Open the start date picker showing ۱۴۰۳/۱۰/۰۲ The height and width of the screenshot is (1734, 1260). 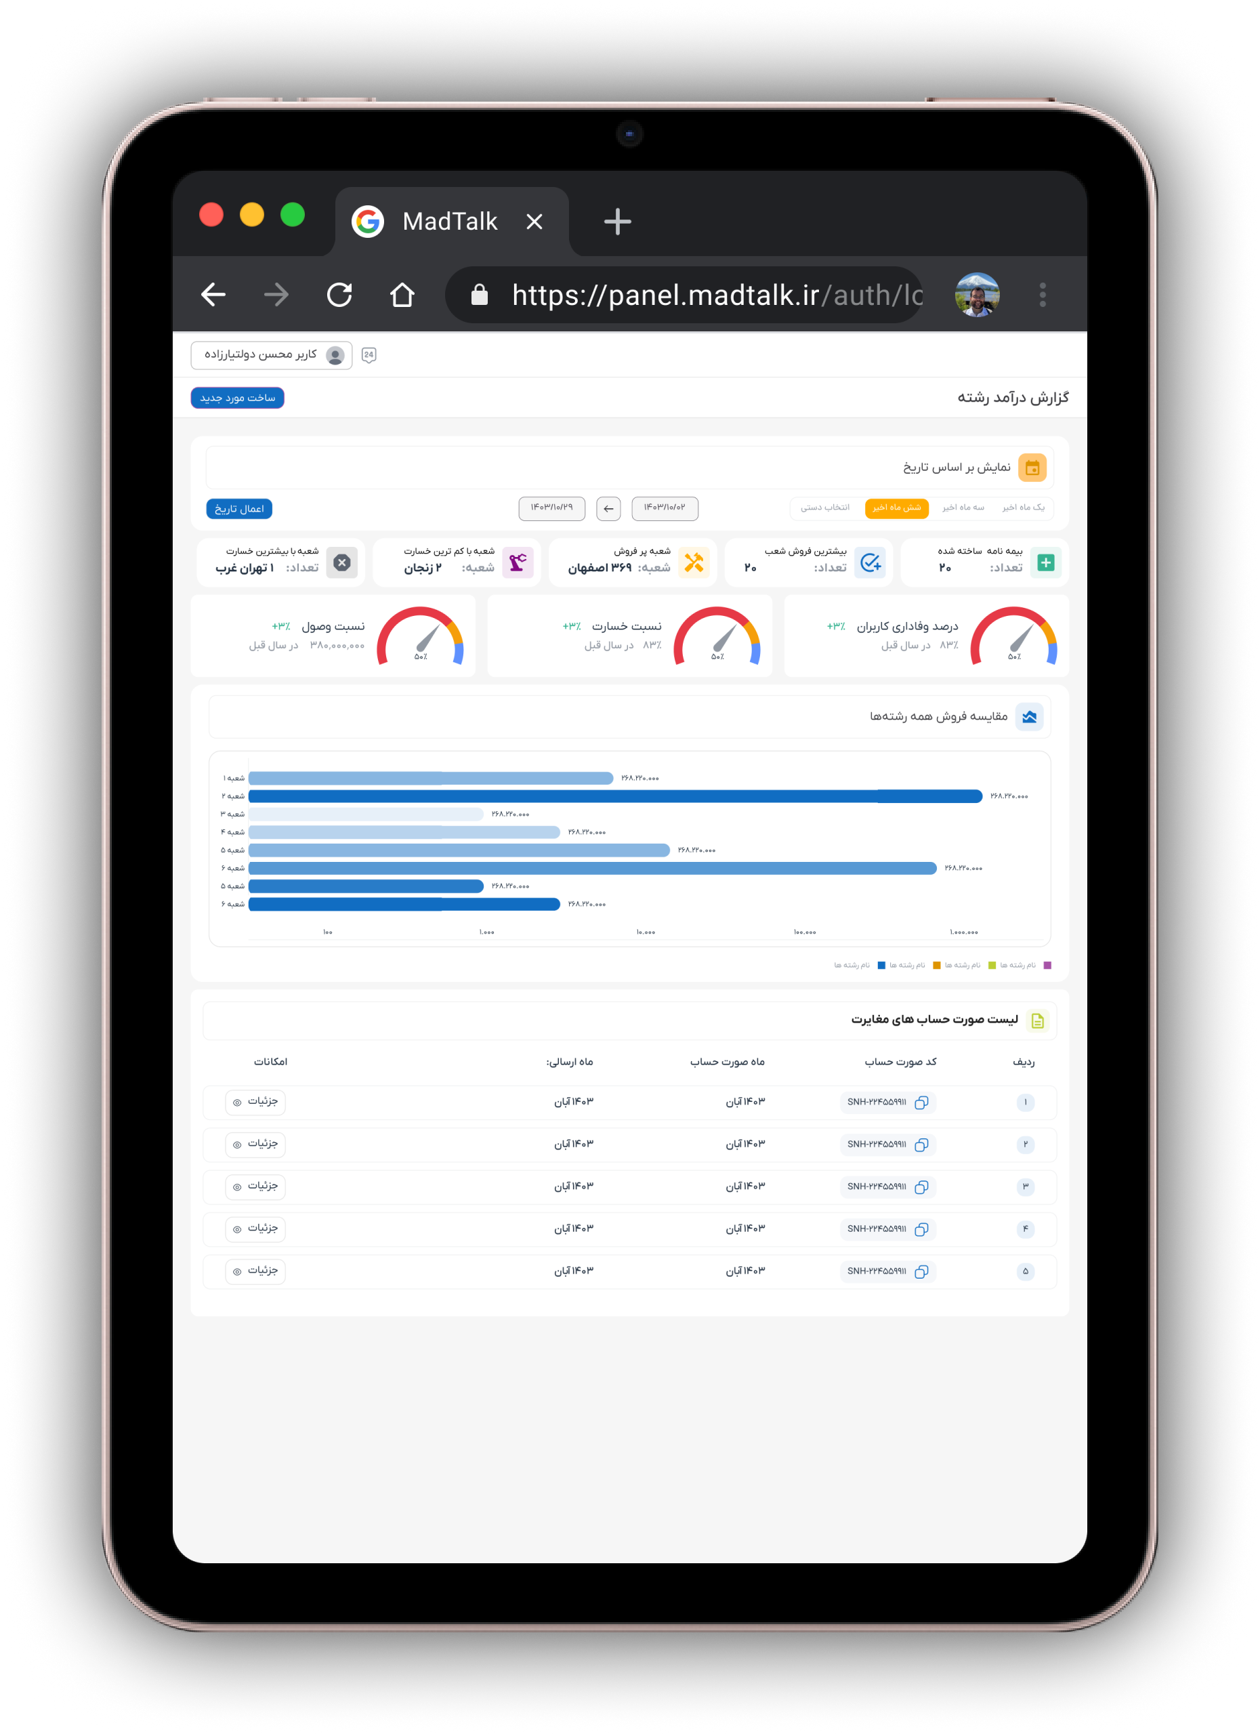[665, 508]
